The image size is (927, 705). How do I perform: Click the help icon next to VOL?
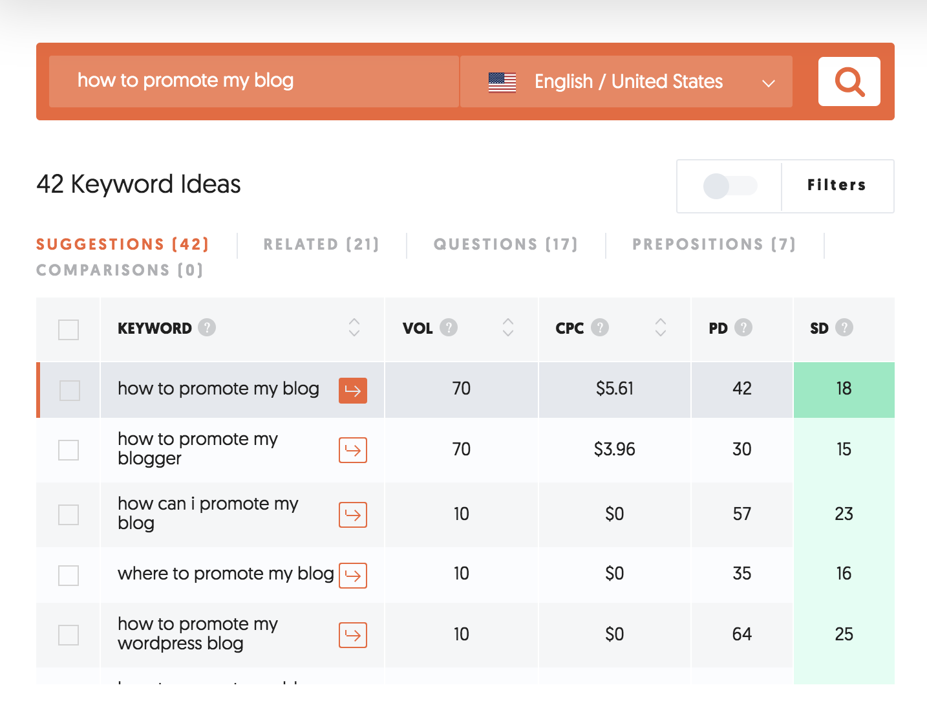click(x=449, y=328)
